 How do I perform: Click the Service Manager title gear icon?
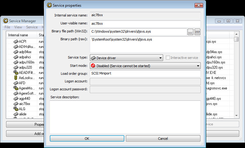[x=5, y=21]
